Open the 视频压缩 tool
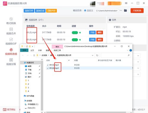 [x=11, y=62]
